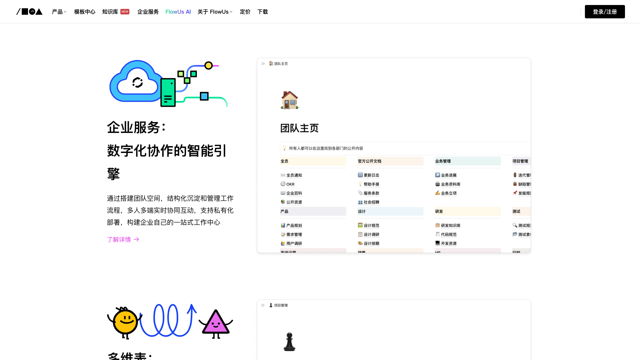Open 企业百科 entry

click(x=291, y=193)
